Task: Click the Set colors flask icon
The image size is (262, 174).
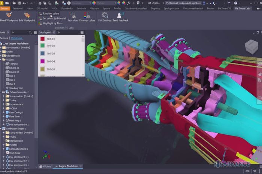Action: (x=73, y=15)
